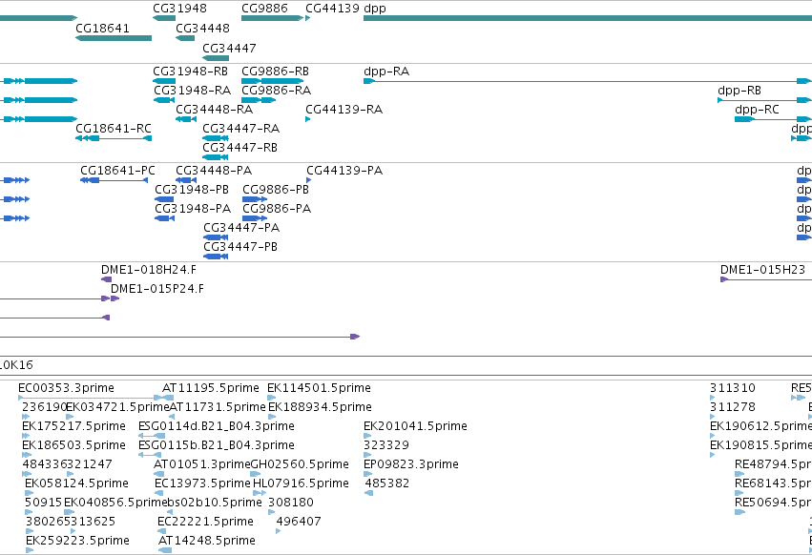
Task: Open EST EK188934.5prime
Action: [x=320, y=407]
